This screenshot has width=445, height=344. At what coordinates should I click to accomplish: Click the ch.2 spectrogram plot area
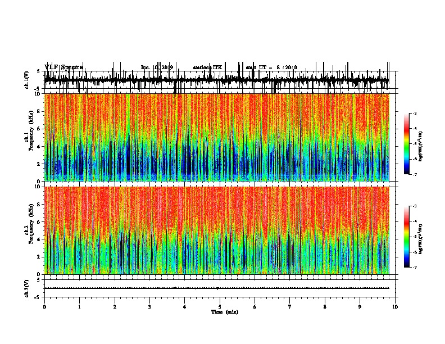[217, 230]
